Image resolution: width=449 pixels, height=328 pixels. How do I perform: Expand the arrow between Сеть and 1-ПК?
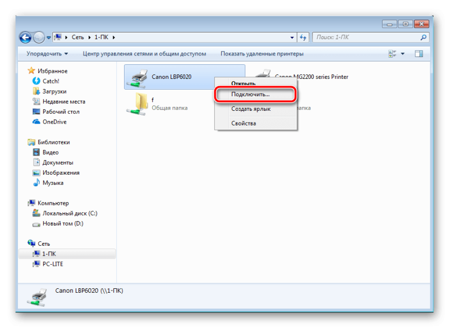point(89,38)
